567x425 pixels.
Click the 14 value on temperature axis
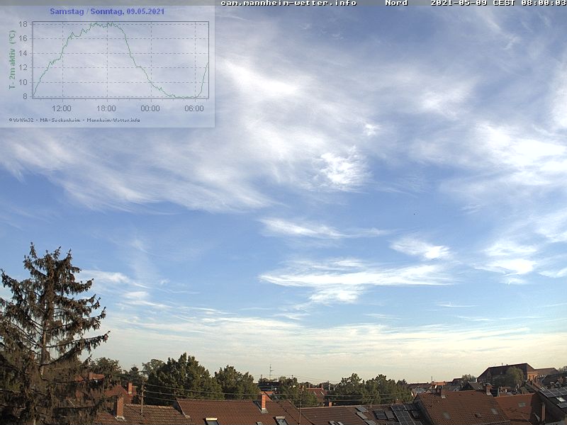[x=23, y=53]
